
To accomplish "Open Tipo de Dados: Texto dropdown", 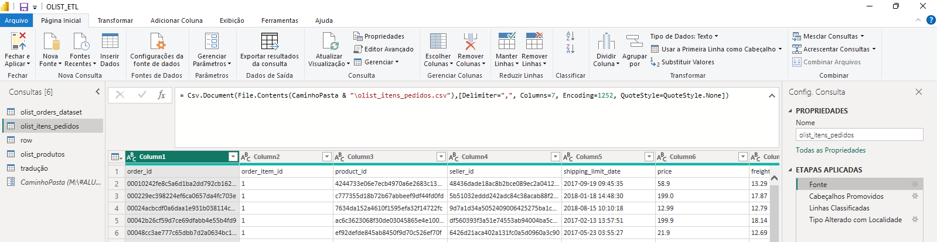I will (684, 36).
